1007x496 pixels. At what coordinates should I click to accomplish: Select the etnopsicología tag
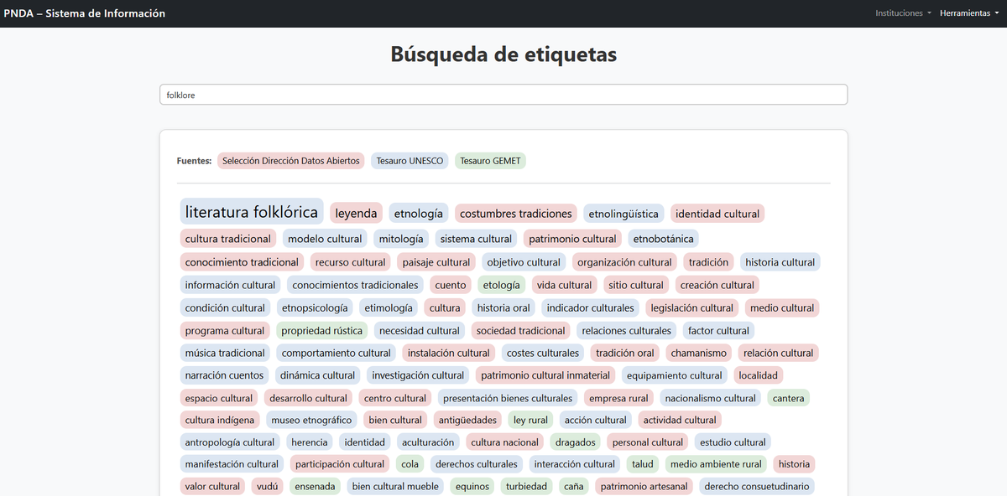[315, 307]
